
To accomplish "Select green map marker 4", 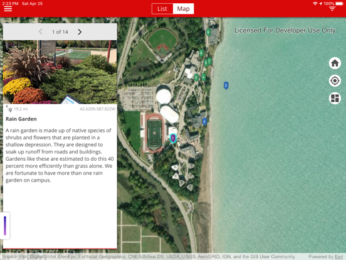I will click(204, 77).
